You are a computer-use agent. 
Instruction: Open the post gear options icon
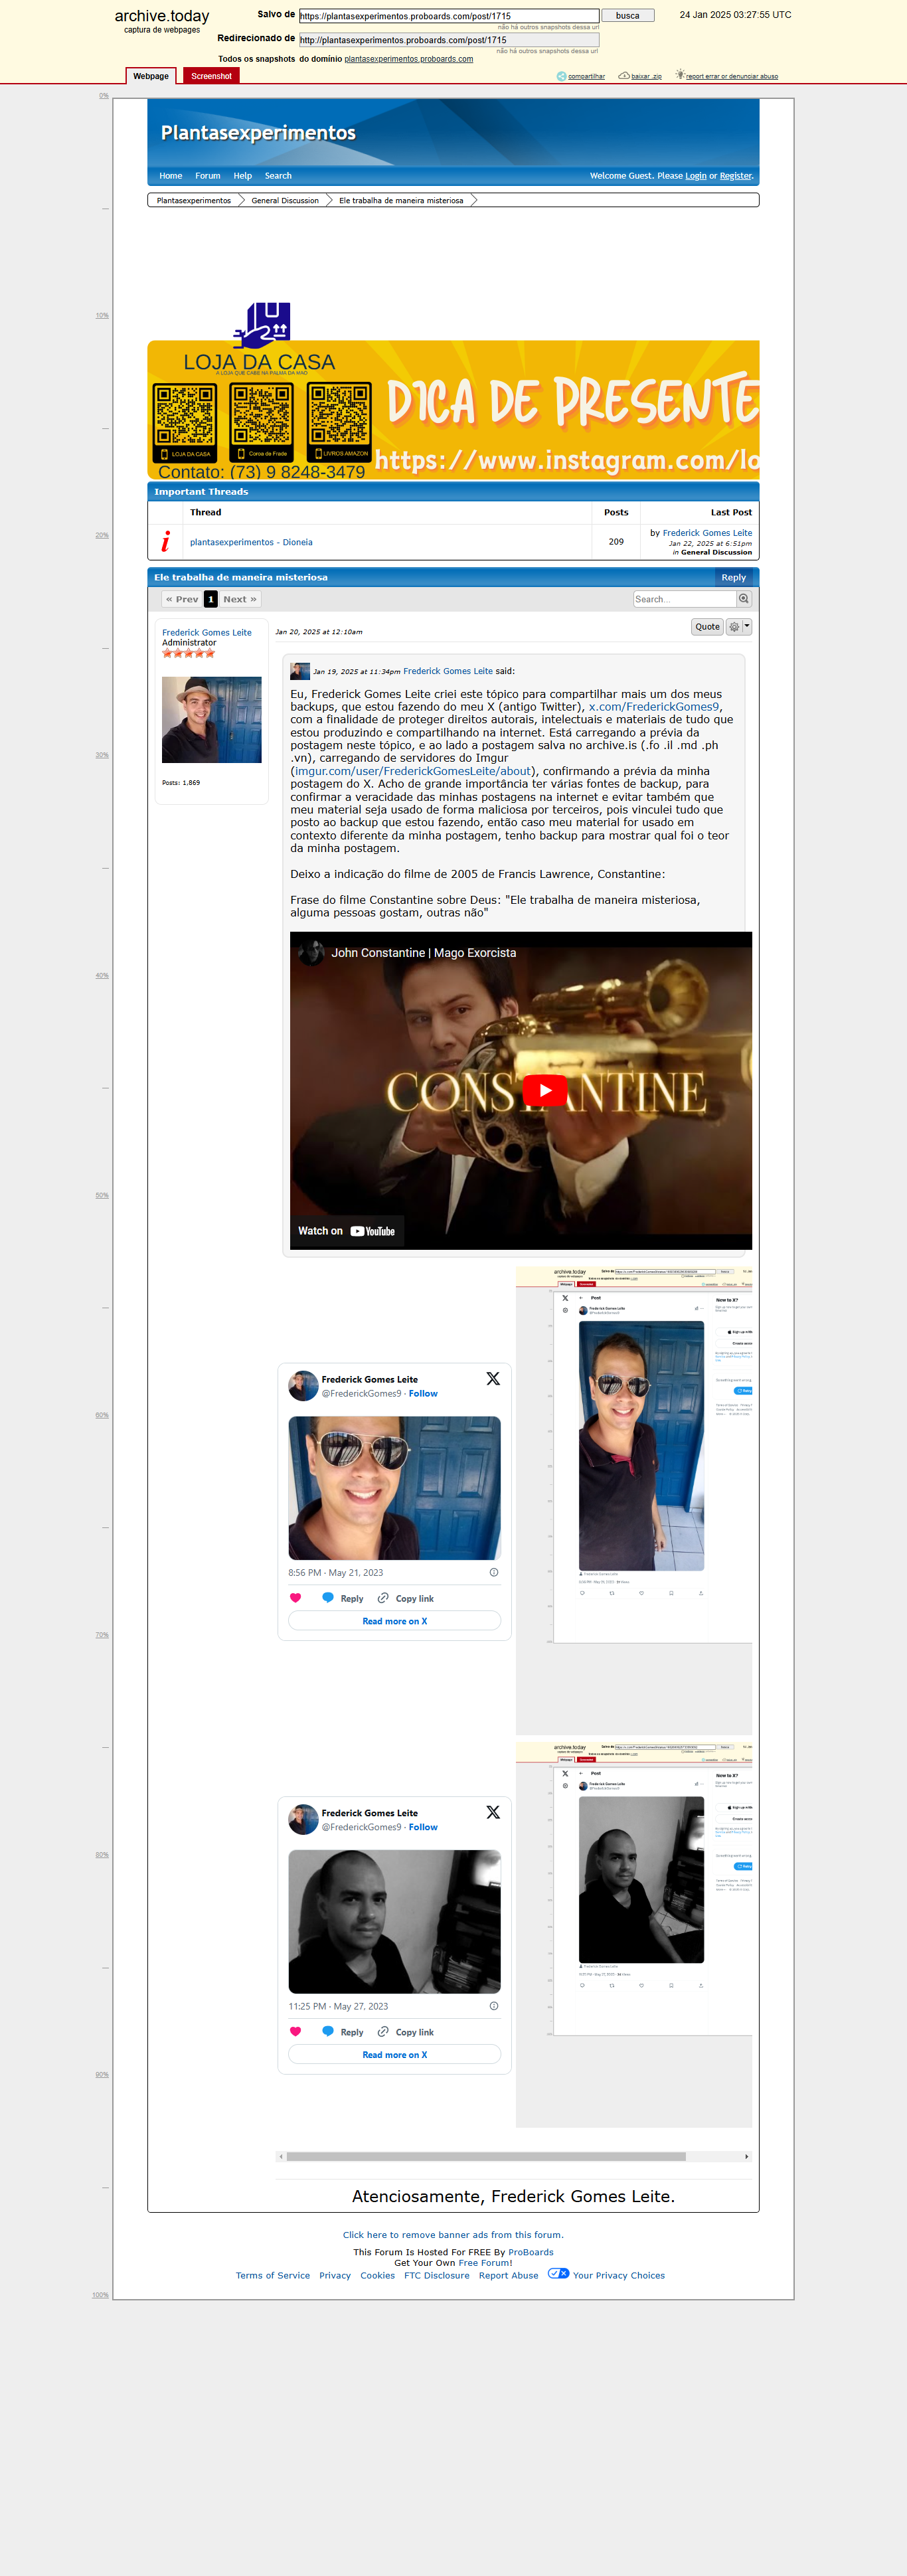click(x=734, y=627)
